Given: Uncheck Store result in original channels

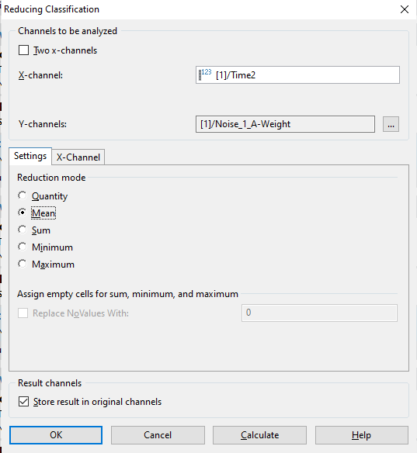Looking at the screenshot, I should 24,402.
